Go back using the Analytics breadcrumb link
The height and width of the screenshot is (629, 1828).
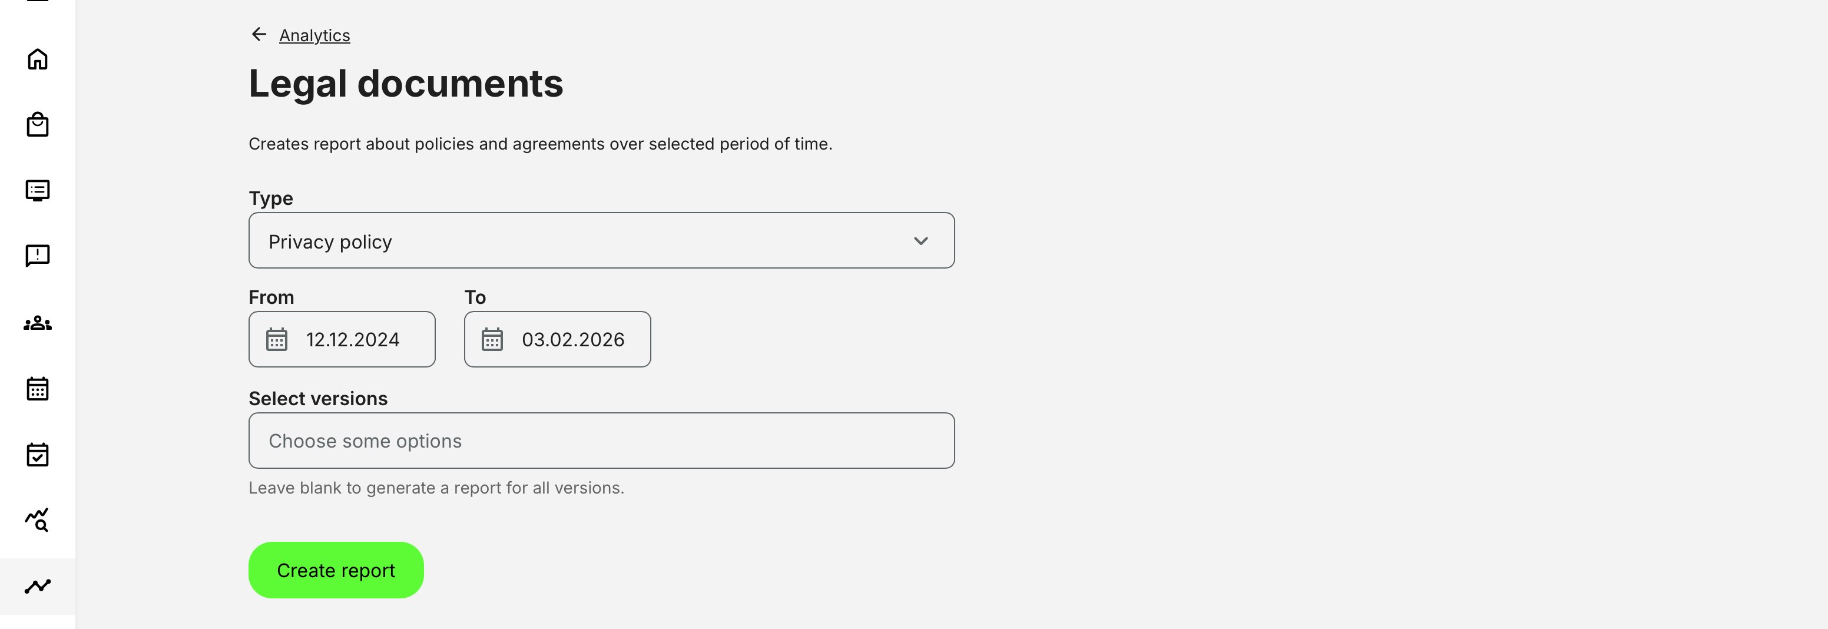click(314, 35)
